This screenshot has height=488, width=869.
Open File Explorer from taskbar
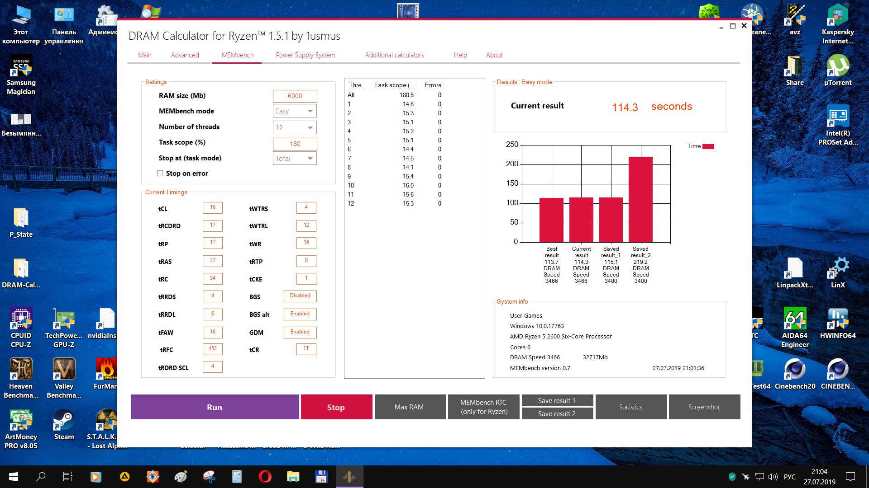pos(293,477)
